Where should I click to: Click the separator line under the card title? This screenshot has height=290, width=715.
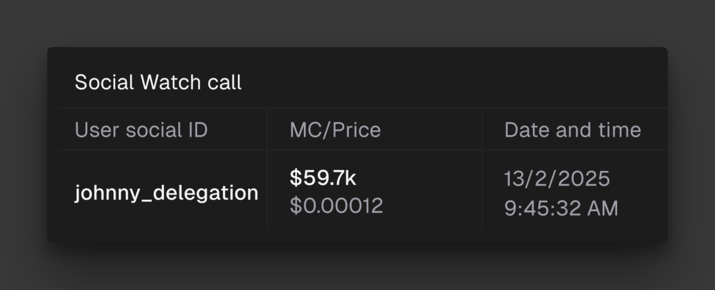tap(362, 108)
